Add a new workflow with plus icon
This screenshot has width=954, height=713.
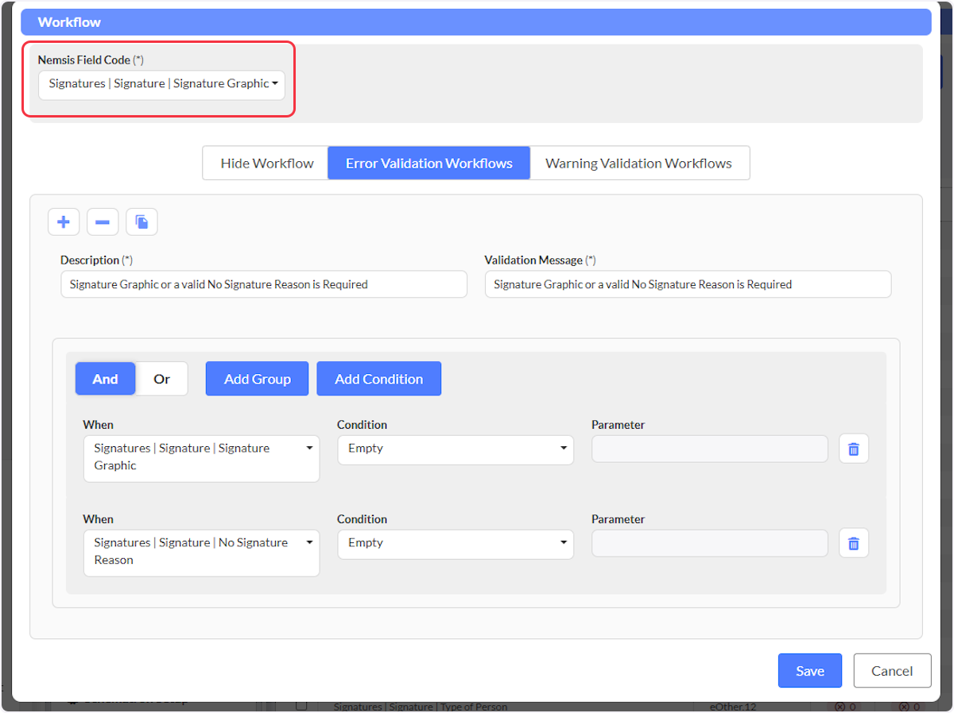(x=64, y=222)
